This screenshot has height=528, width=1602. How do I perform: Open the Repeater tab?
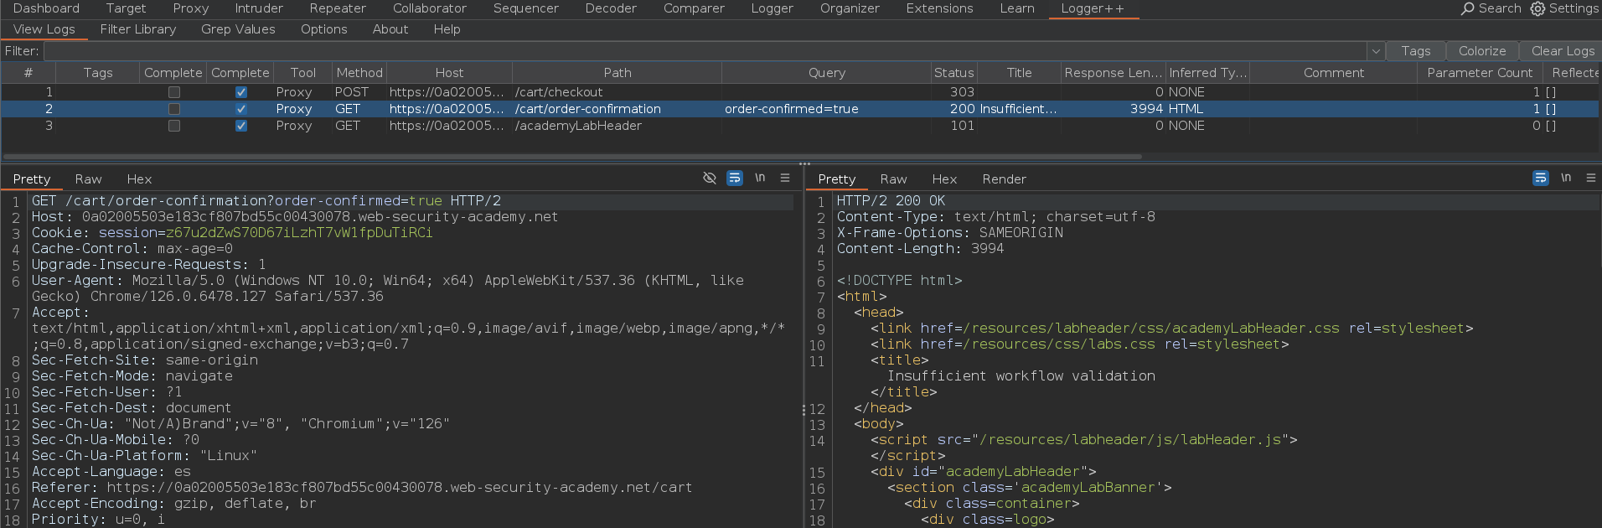tap(338, 8)
